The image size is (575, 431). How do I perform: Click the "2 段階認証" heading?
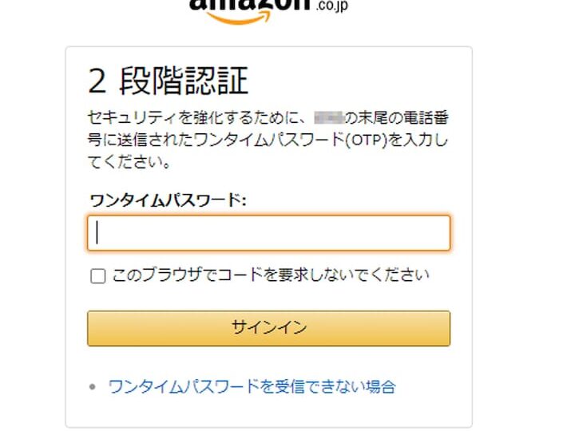point(168,81)
